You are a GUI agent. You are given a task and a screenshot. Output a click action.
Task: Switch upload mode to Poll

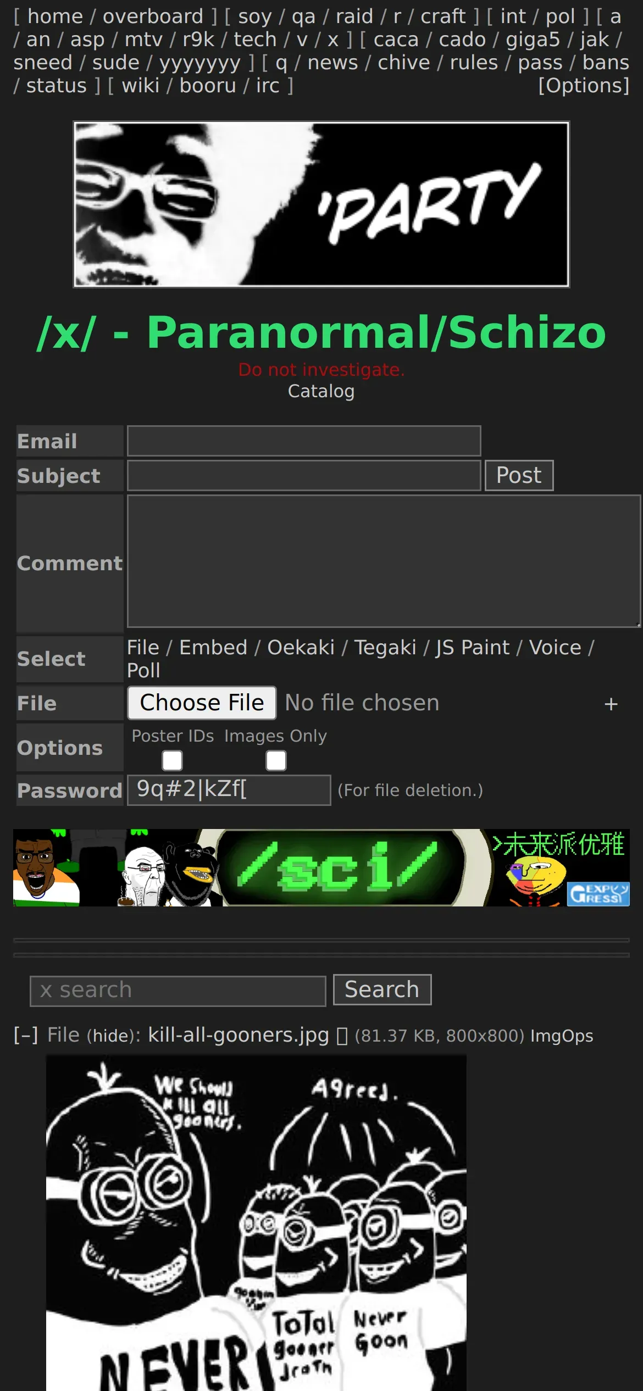point(143,671)
